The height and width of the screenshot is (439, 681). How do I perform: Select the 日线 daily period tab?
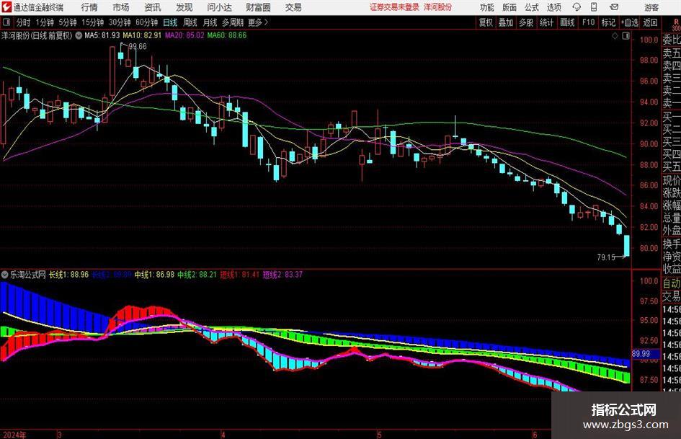coord(170,22)
